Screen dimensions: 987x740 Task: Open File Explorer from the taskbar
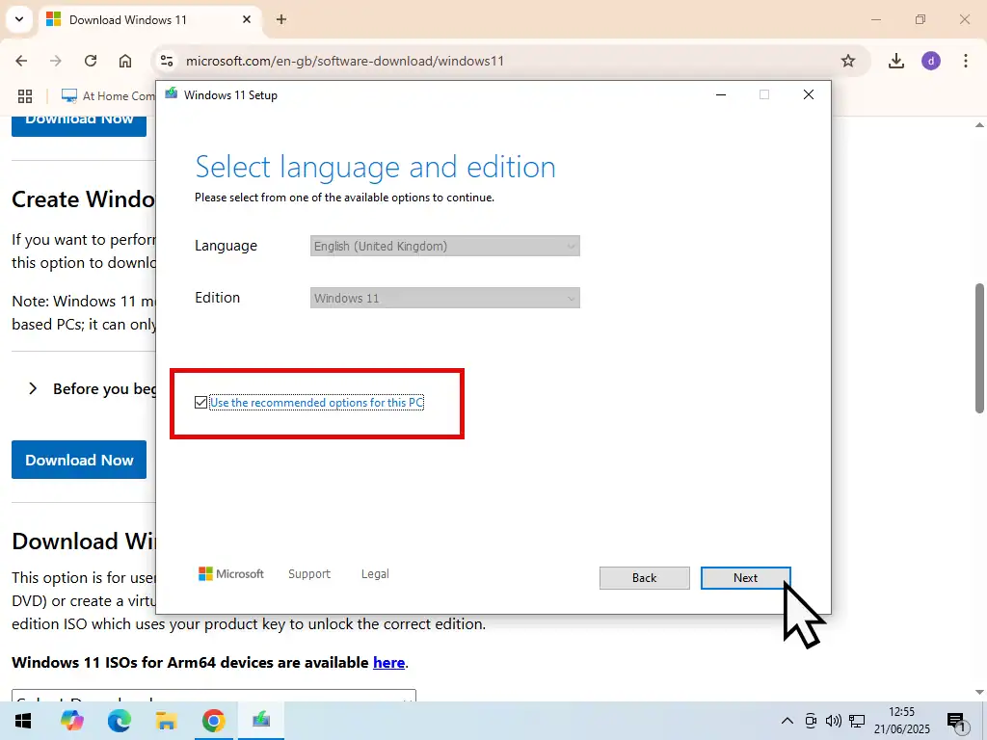tap(167, 721)
